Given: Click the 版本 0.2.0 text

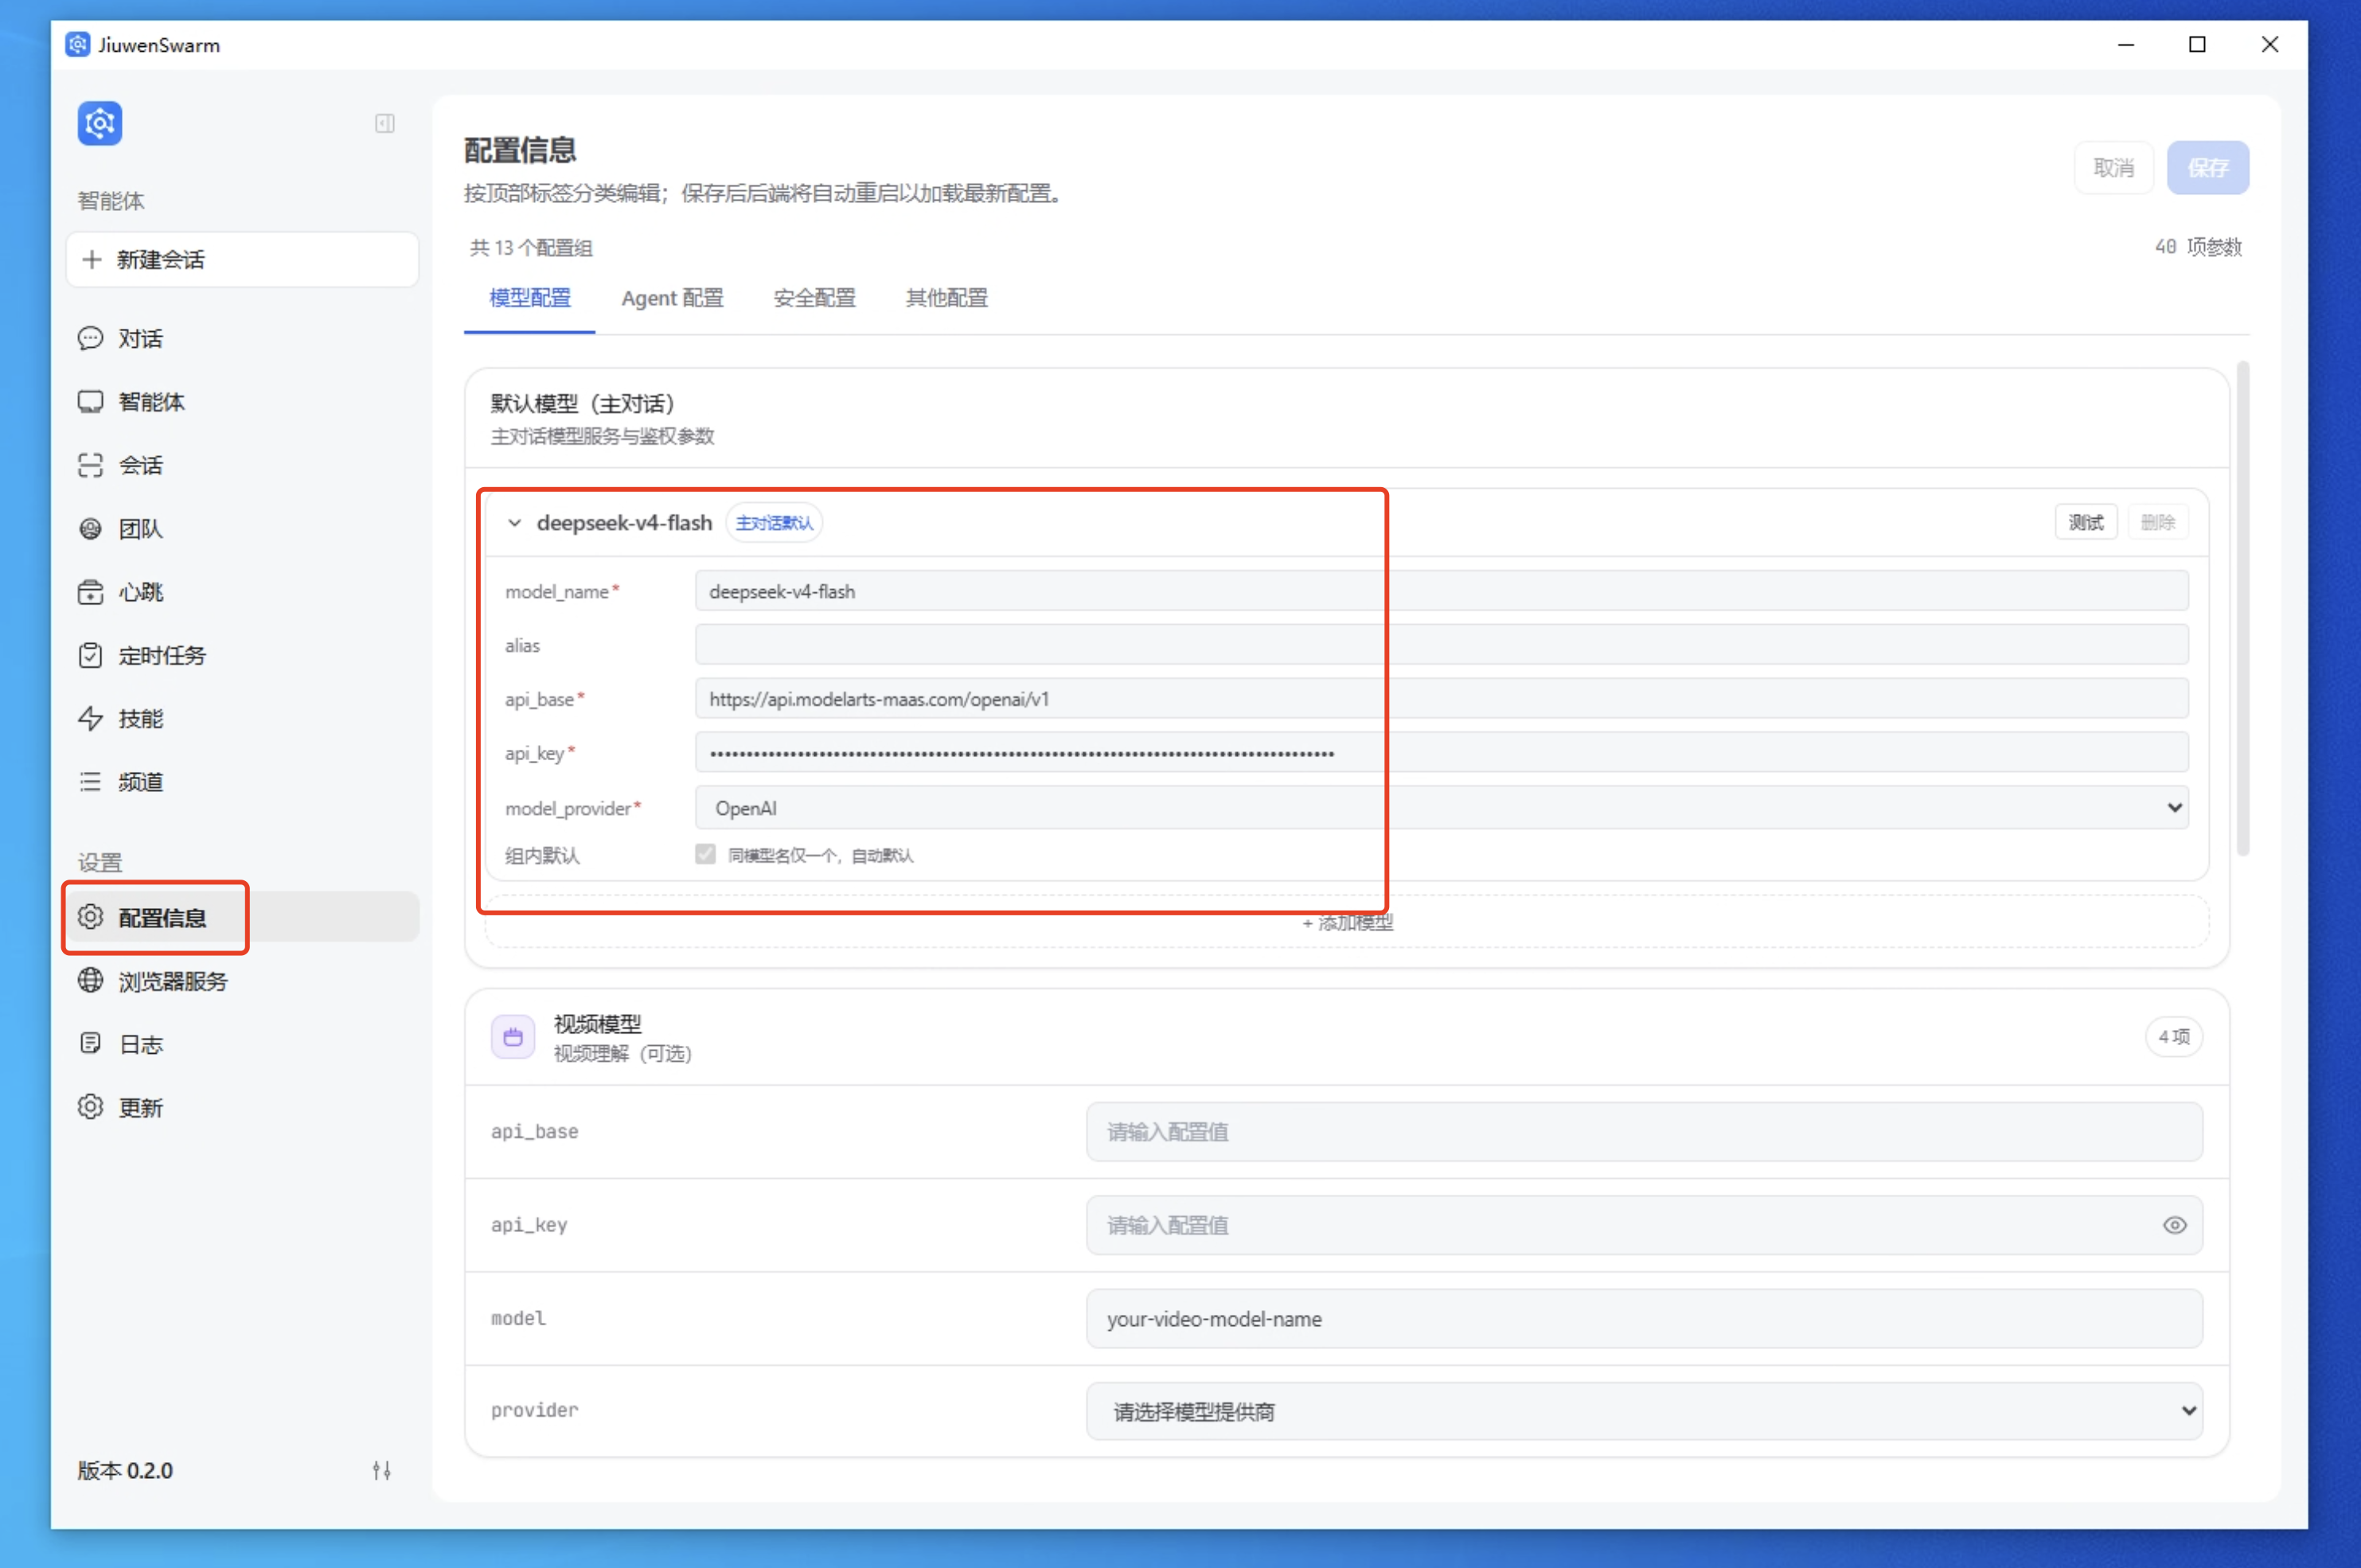Looking at the screenshot, I should (x=125, y=1470).
